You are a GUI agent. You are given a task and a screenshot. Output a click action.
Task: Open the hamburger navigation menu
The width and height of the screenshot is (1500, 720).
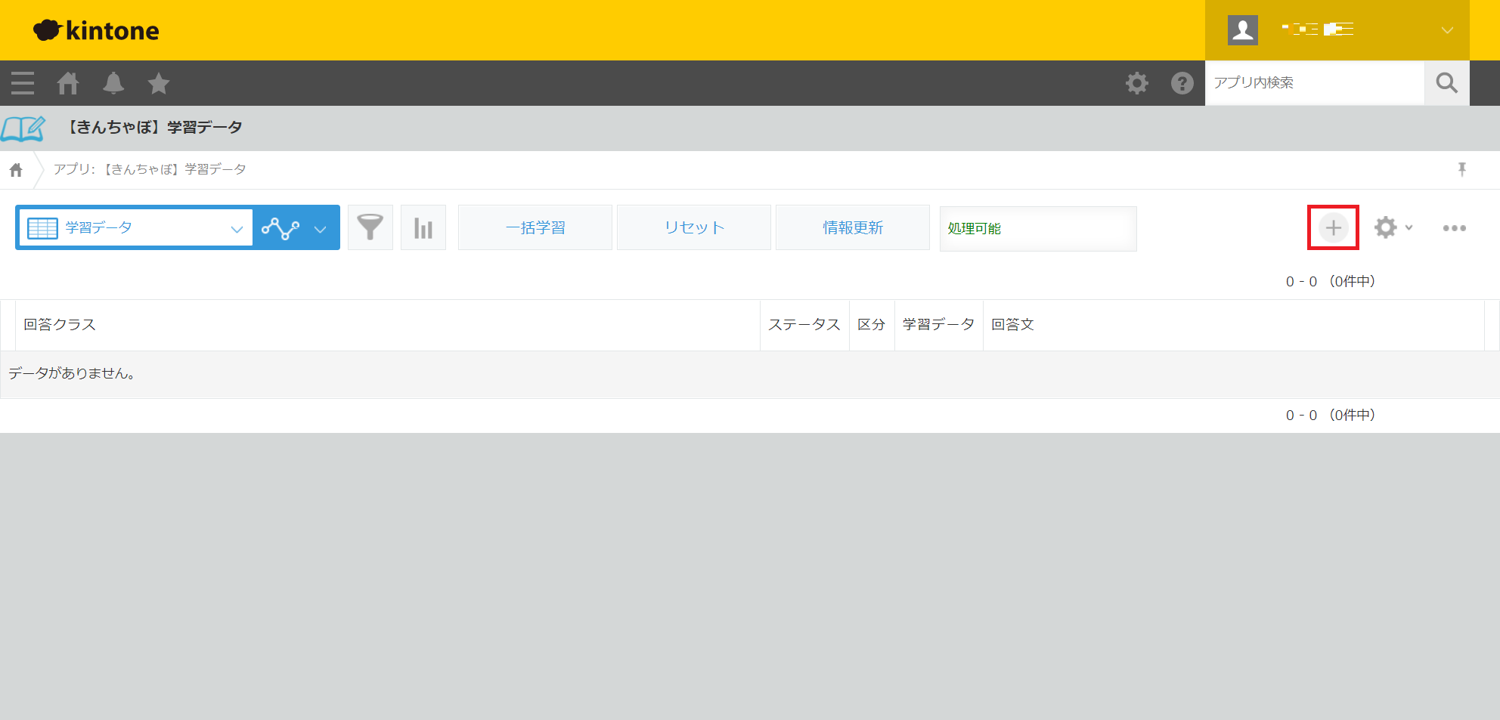(23, 83)
